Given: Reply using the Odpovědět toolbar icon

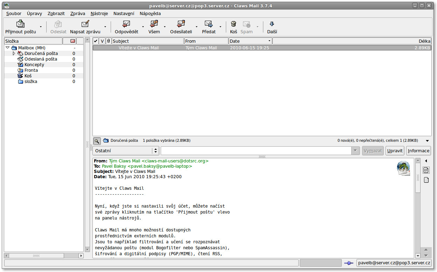Looking at the screenshot, I should pyautogui.click(x=126, y=24).
